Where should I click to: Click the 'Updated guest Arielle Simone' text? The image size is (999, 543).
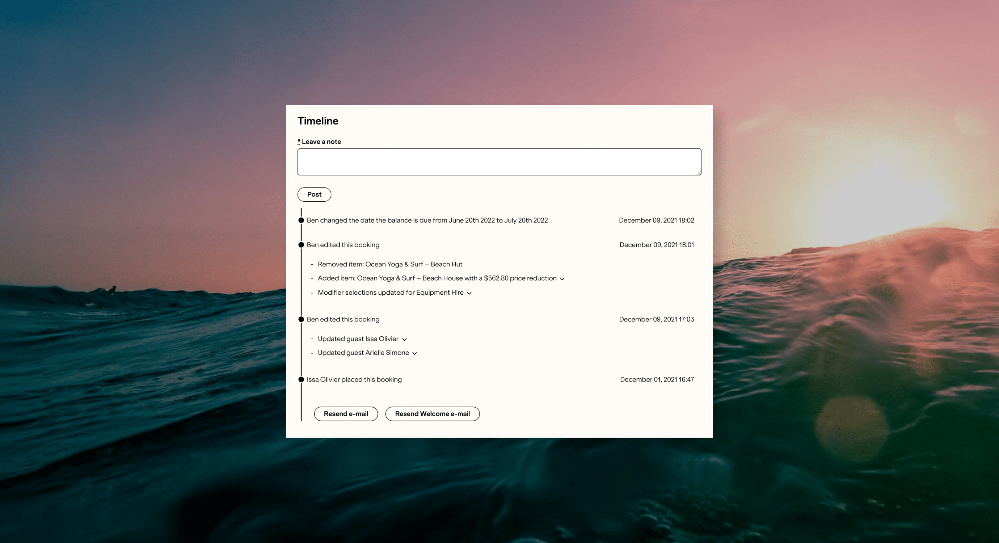[363, 353]
